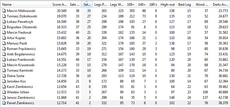This screenshot has height=107, width=230.
Task: Click the document icon beside Karol Zienkiewicz
Action: pos(4,87)
